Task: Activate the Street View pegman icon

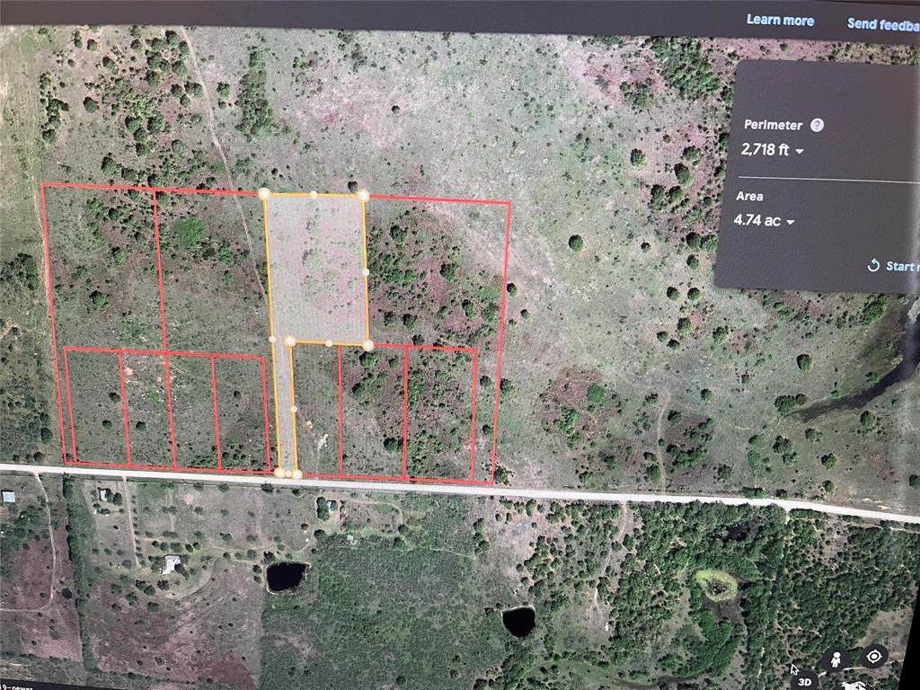Action: pos(836,660)
